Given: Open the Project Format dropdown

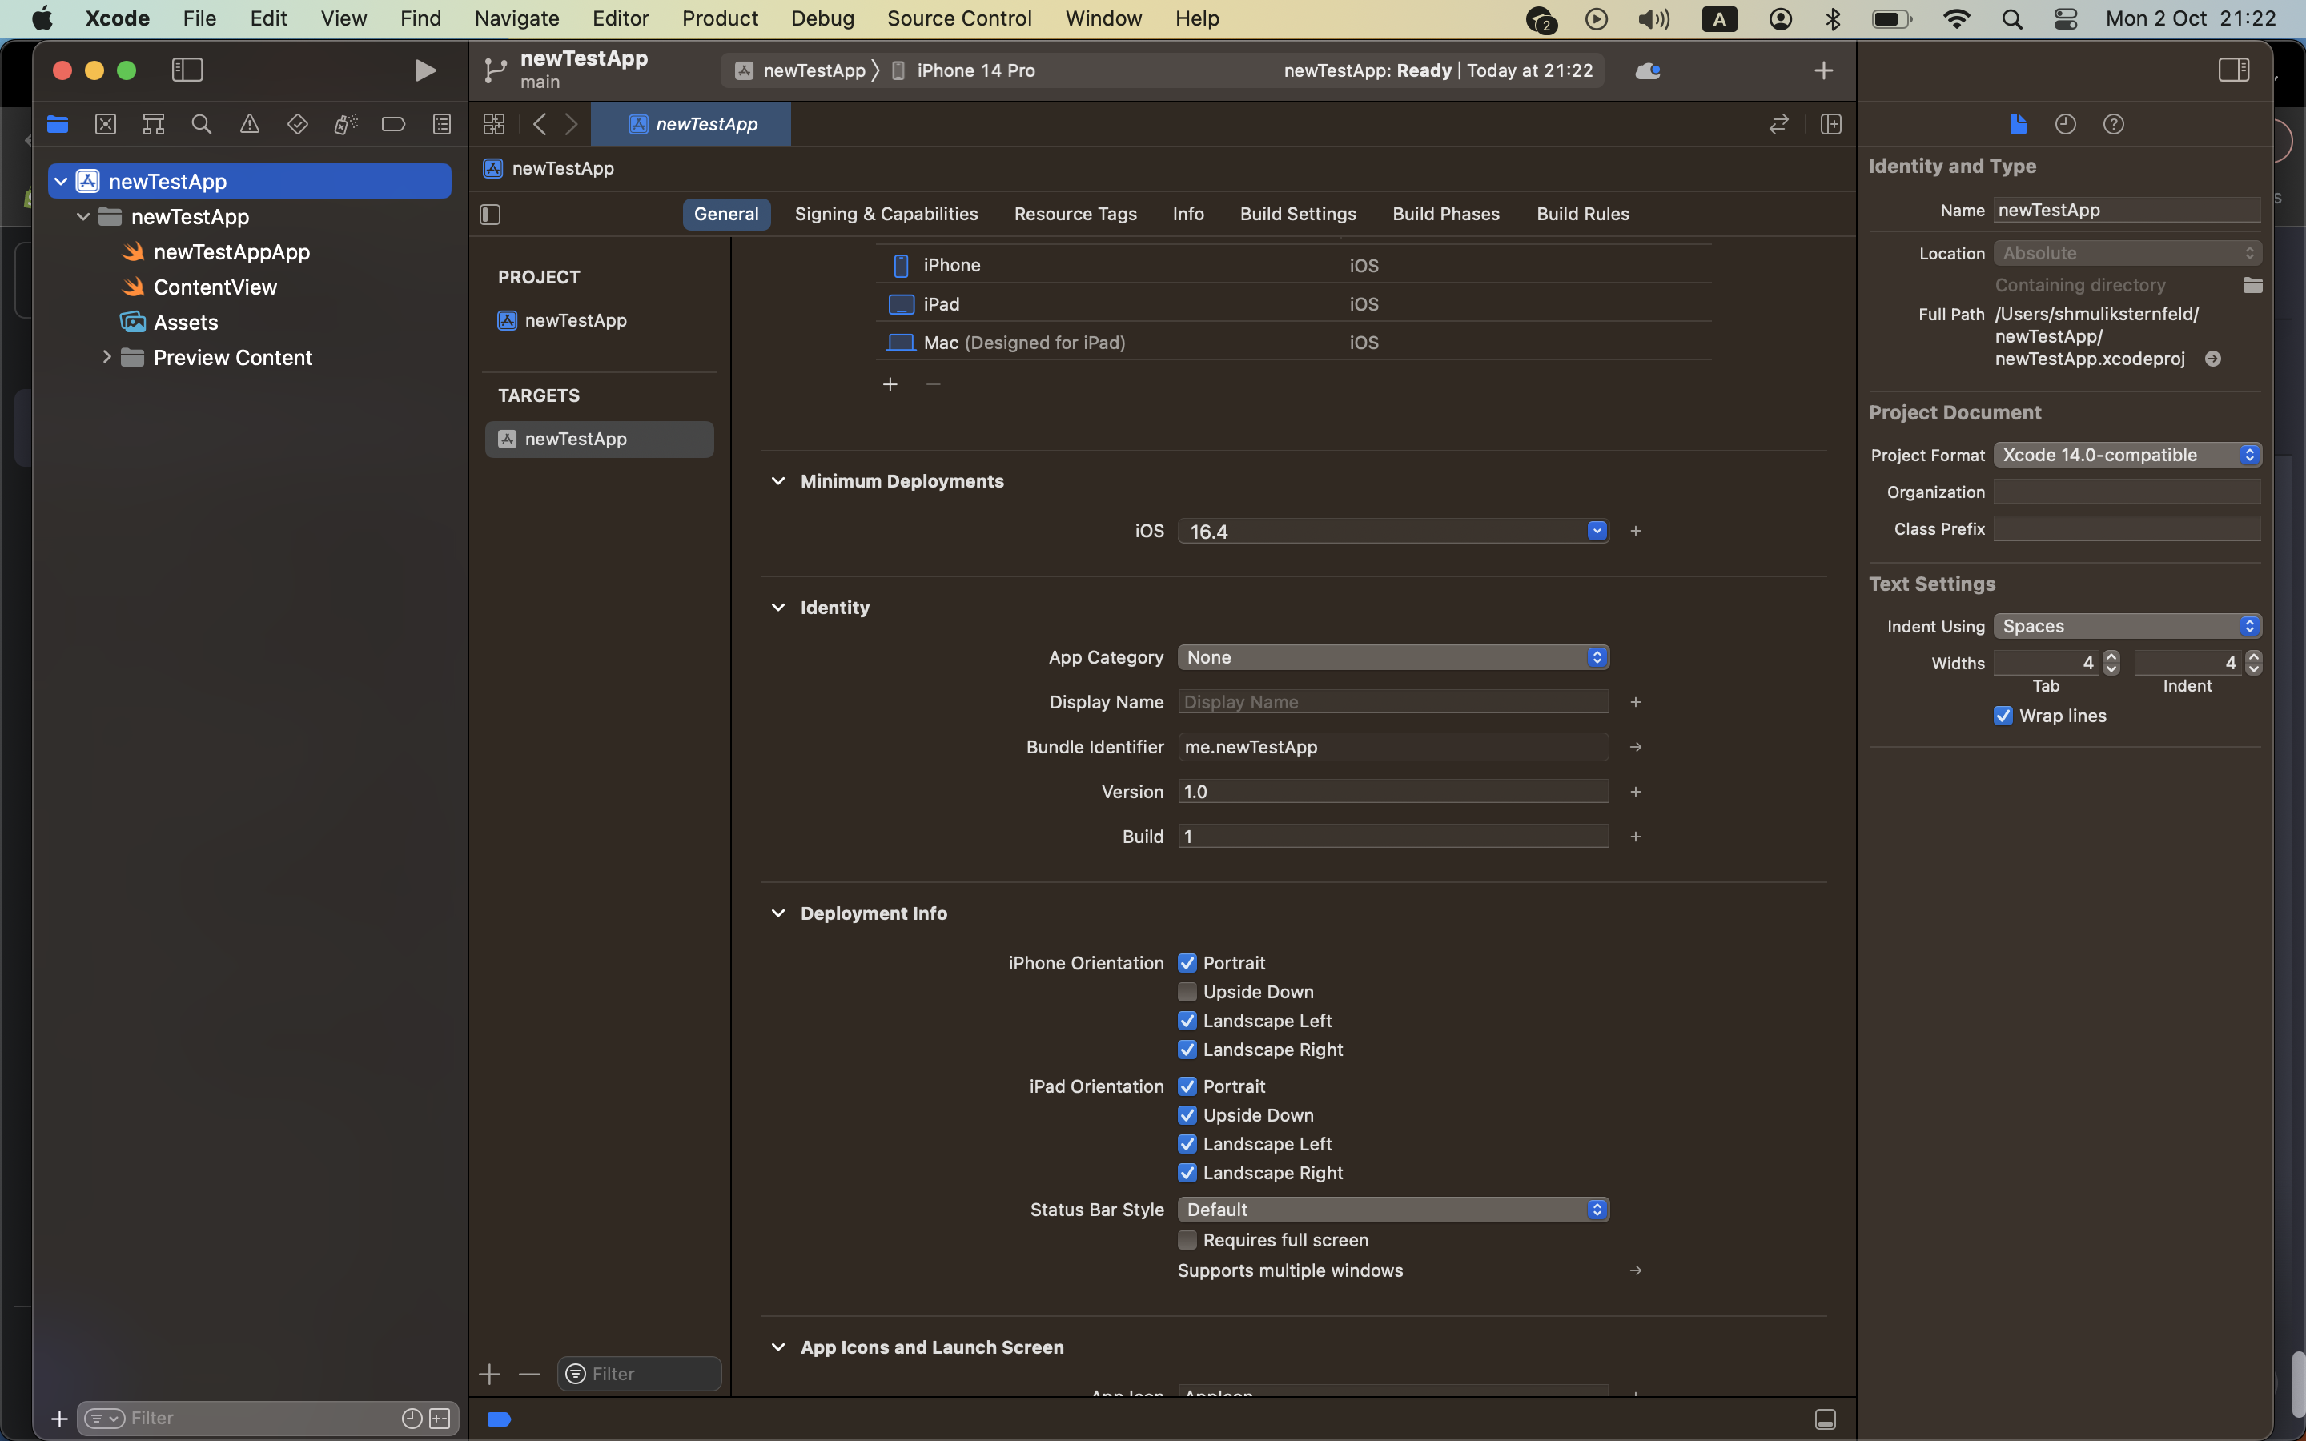Looking at the screenshot, I should pos(2127,455).
